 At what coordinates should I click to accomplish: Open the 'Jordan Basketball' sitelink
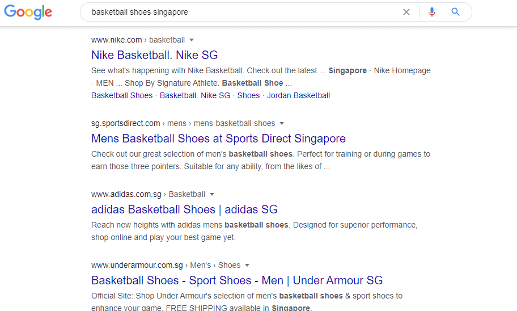click(298, 96)
